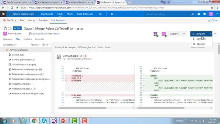The image size is (220, 124).
Task: Open the TestGit repository dropdown
Action: [x=10, y=20]
